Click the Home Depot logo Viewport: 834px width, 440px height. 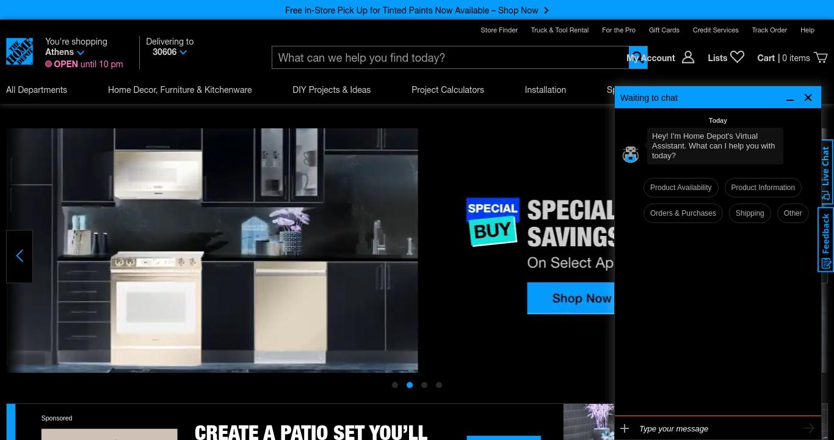[x=20, y=51]
